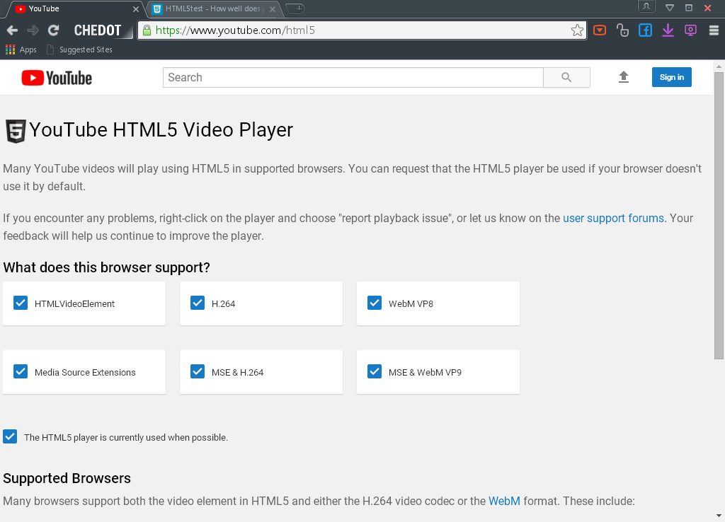Click the Sign in button
725x522 pixels.
click(671, 77)
